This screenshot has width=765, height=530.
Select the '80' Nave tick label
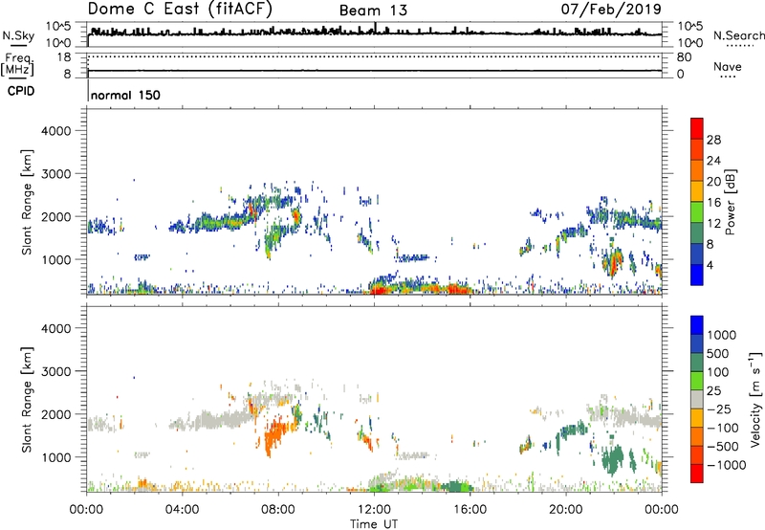(684, 57)
